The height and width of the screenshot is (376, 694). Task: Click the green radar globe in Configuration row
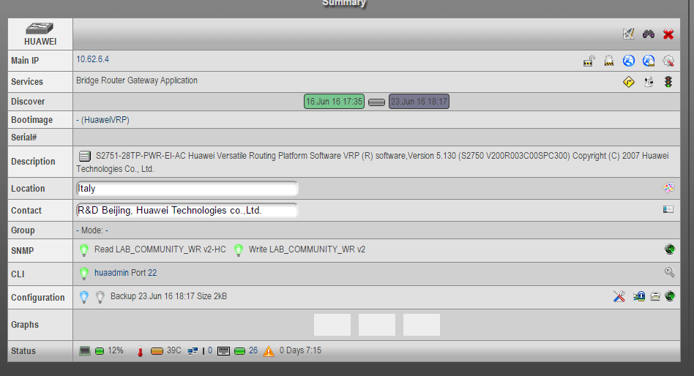[x=670, y=296]
